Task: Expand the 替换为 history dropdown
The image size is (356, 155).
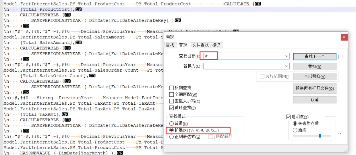Action: [x=287, y=66]
